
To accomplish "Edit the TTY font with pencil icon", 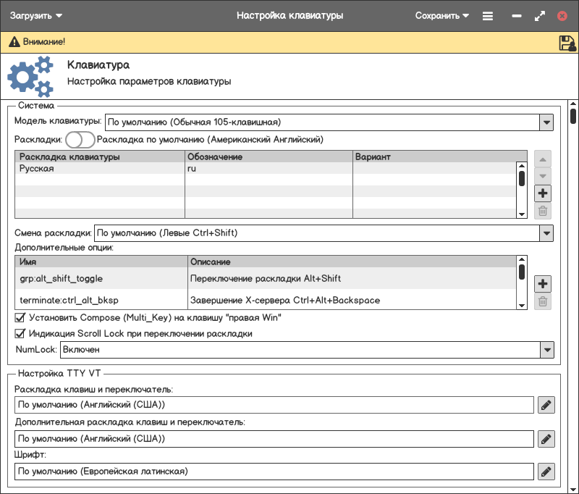I will [x=546, y=472].
